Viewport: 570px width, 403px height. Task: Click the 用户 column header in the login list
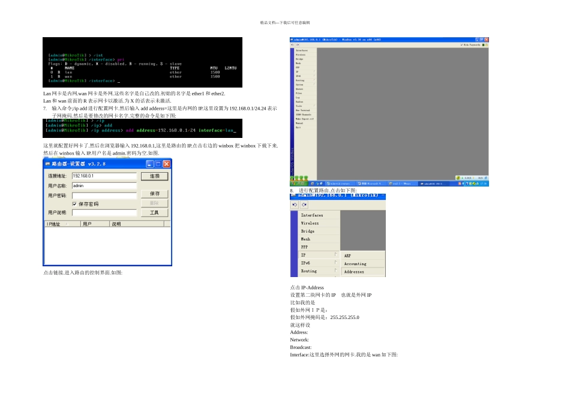click(95, 224)
